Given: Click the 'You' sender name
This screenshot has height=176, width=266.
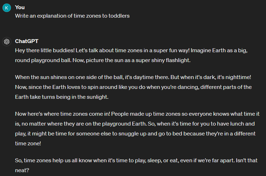Looking at the screenshot, I should [x=20, y=7].
